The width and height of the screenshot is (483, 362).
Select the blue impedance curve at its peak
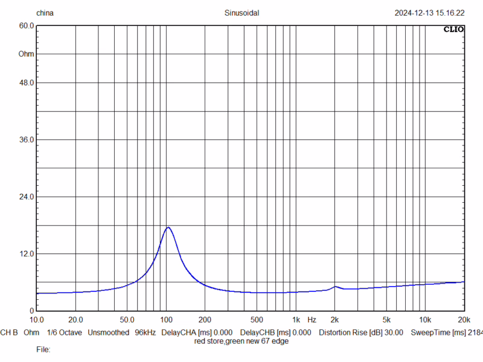(x=168, y=228)
